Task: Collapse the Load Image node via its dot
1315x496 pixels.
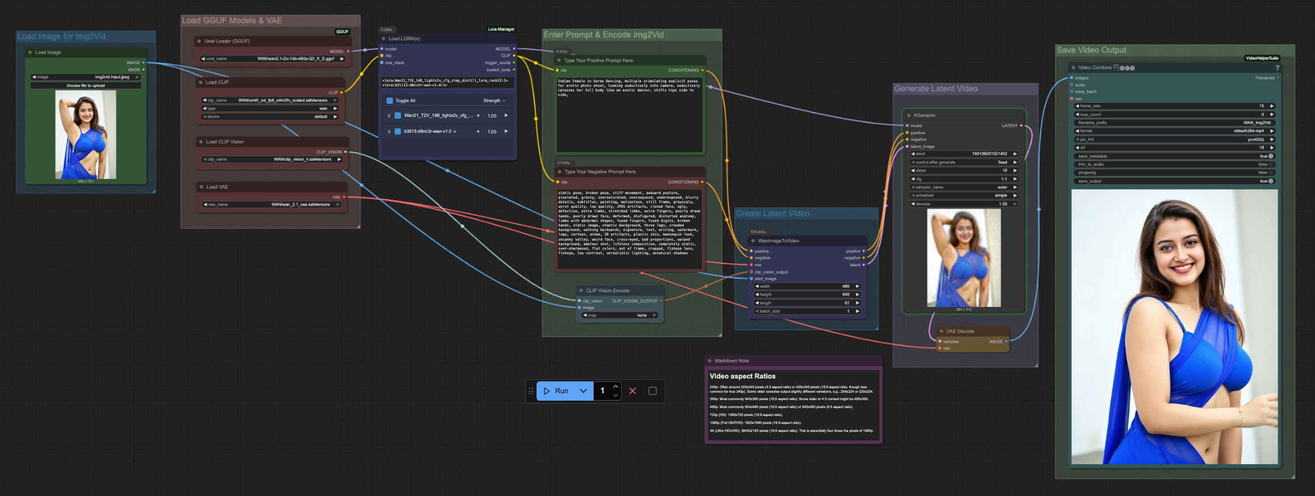Action: [x=30, y=52]
